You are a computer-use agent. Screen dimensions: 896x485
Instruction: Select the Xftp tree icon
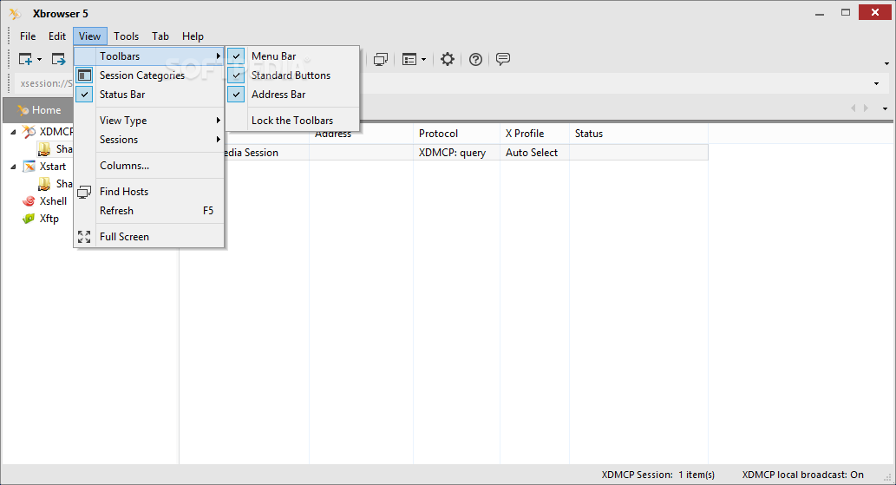(29, 219)
